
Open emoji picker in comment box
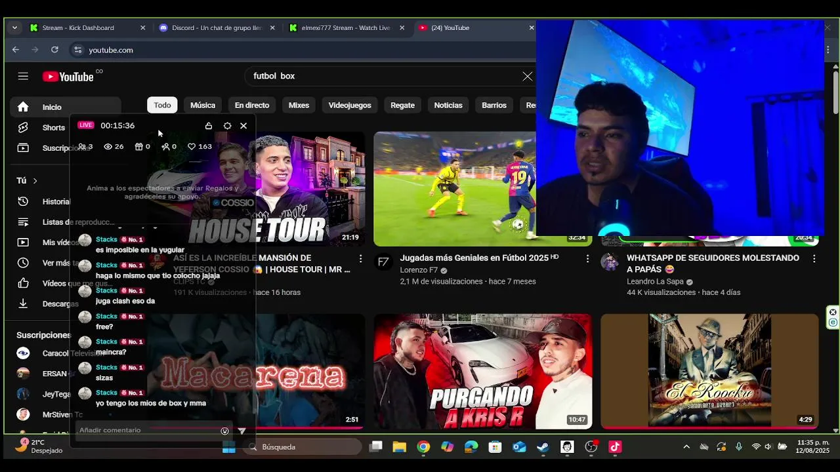click(225, 431)
